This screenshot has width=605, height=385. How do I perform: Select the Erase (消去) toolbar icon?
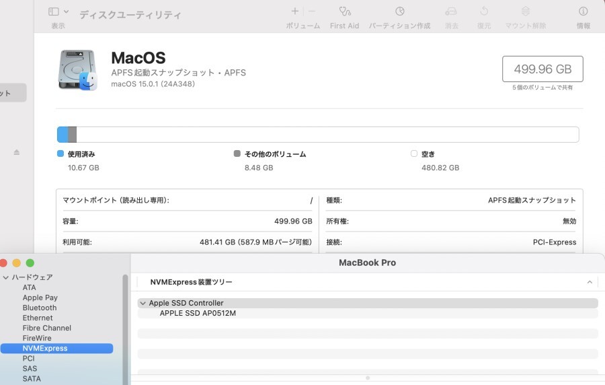(x=451, y=11)
